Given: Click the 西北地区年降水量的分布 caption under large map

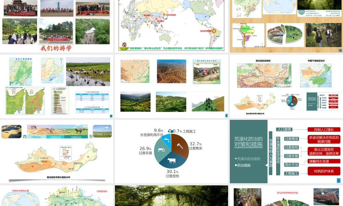Looking at the screenshot, I should pyautogui.click(x=58, y=177).
